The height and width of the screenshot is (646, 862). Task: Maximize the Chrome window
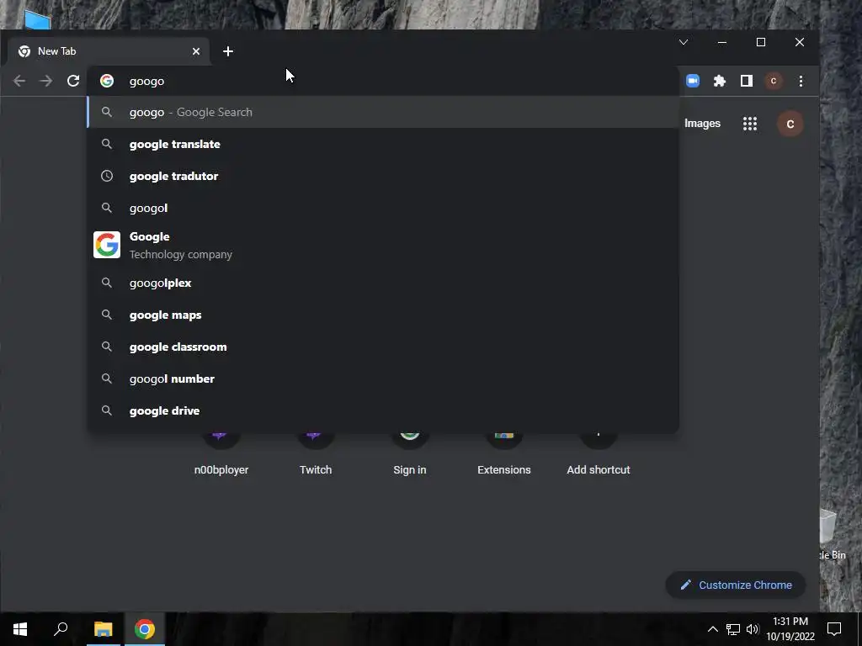[x=761, y=42]
